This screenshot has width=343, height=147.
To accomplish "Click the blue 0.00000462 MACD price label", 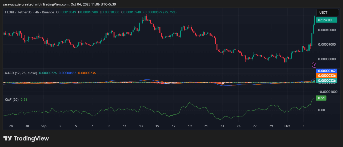I will click(x=327, y=71).
